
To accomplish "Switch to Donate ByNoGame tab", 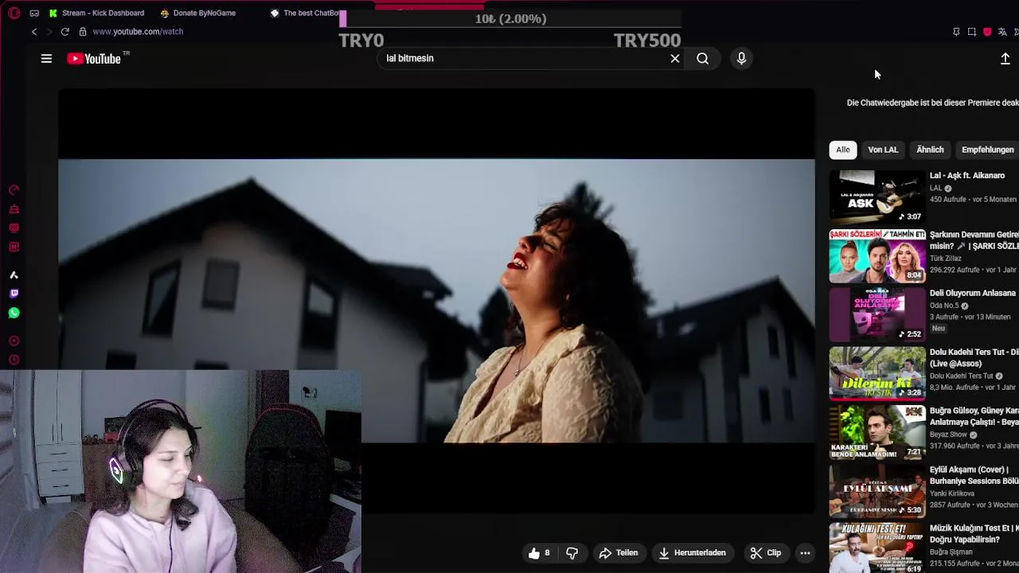I will pos(198,14).
